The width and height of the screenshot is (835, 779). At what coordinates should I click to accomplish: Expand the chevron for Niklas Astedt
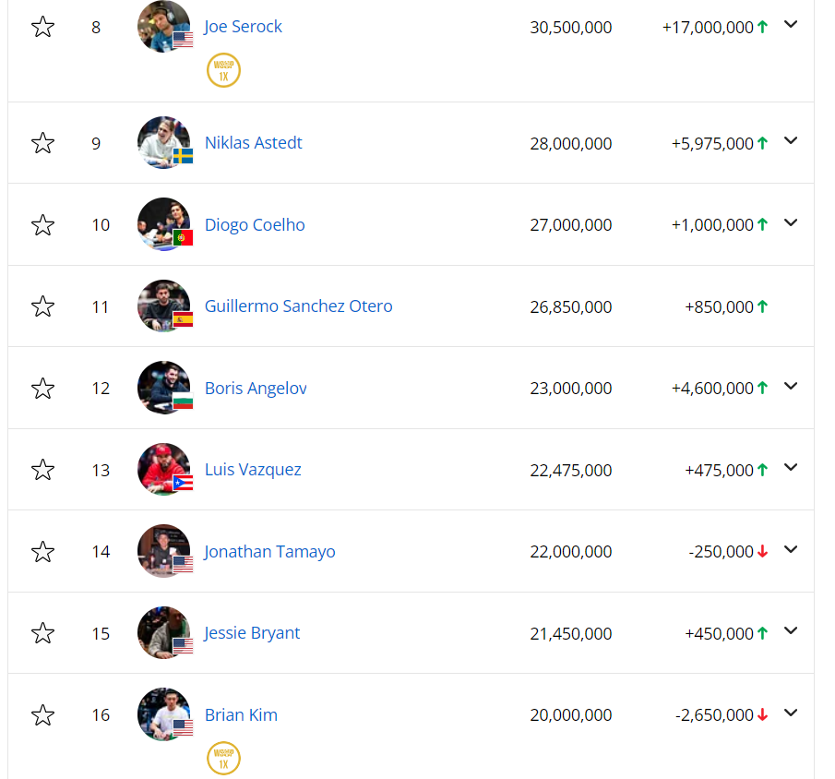click(x=790, y=141)
